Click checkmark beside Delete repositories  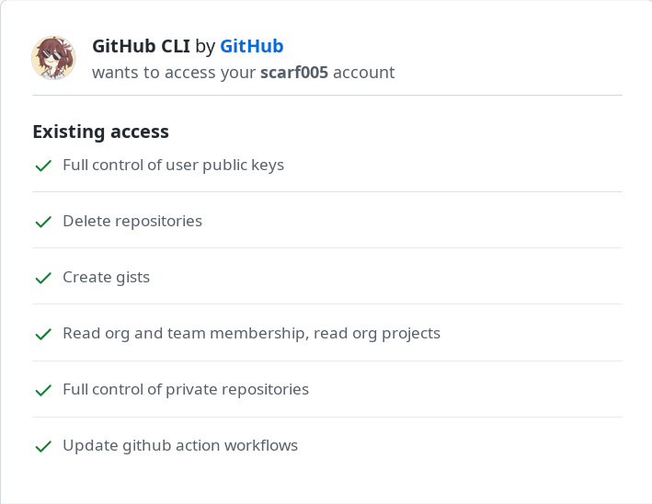coord(43,222)
